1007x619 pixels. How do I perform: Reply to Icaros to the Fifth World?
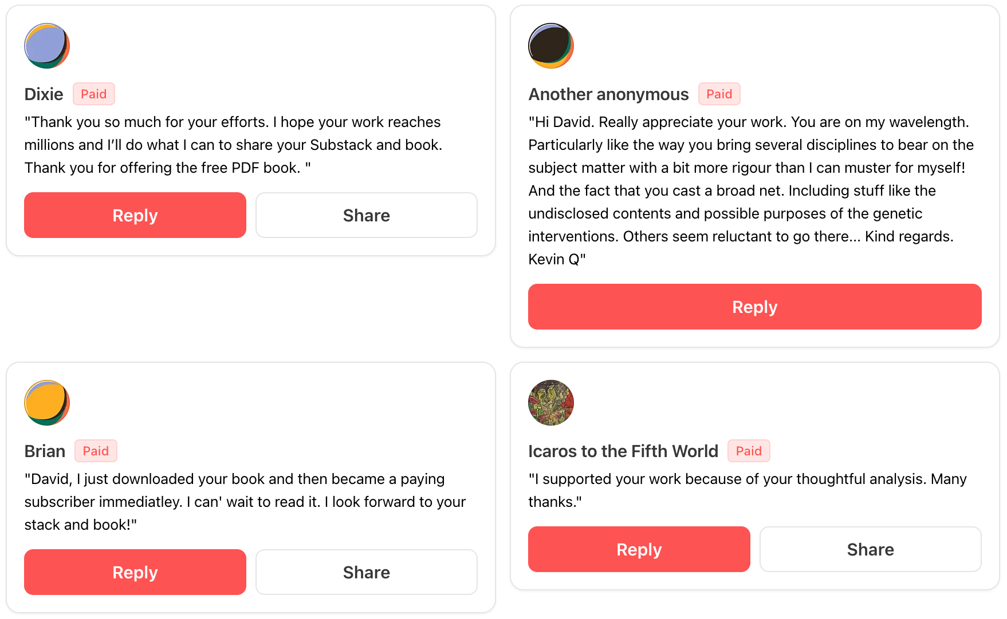tap(639, 549)
